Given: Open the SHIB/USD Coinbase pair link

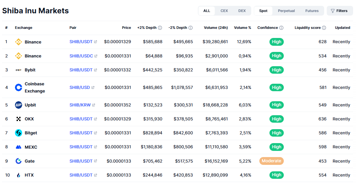Looking at the screenshot, I should 80,88.
